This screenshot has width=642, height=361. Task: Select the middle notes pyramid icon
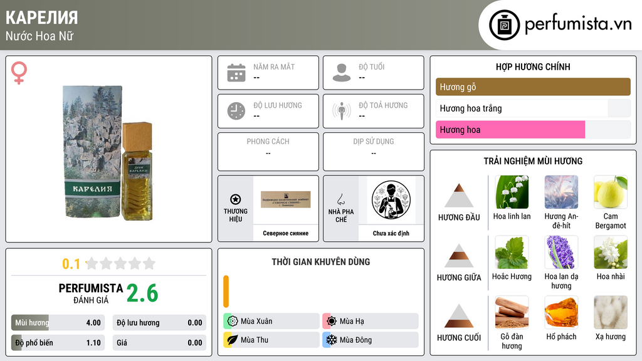[459, 256]
